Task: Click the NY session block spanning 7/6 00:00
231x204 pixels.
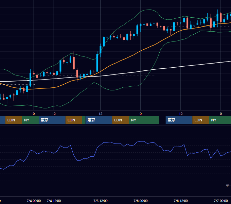Action: [144, 120]
